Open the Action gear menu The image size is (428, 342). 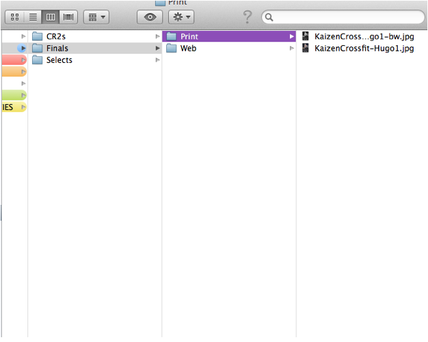pyautogui.click(x=183, y=16)
